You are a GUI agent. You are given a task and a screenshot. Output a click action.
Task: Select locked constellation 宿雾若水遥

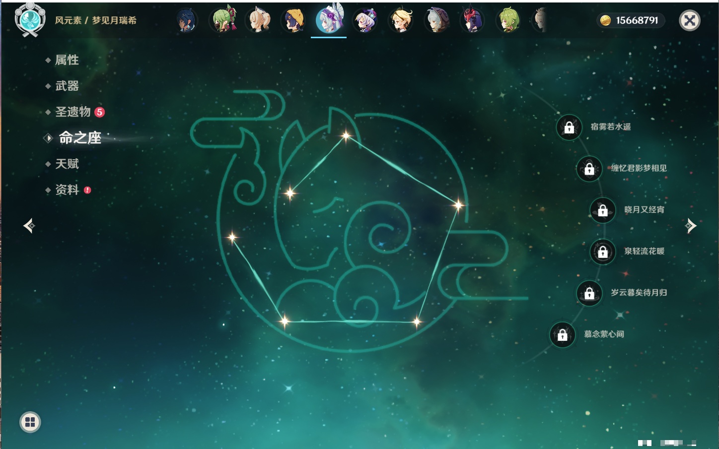point(569,128)
